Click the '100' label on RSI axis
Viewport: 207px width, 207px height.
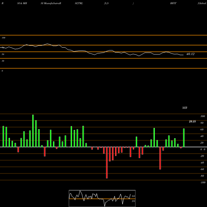coord(3,38)
